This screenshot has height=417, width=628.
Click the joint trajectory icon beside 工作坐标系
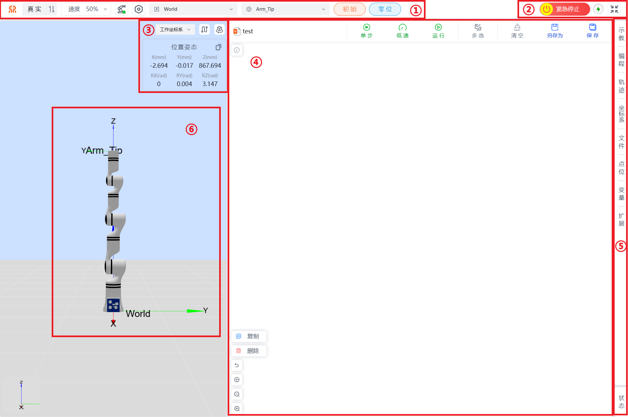[204, 29]
